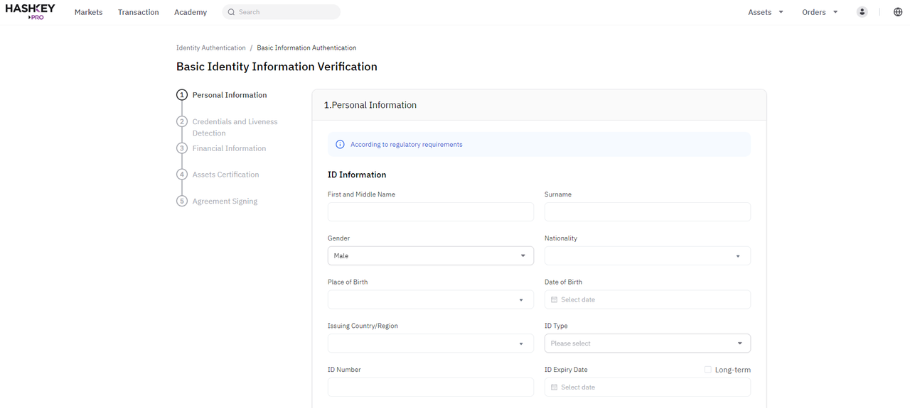
Task: Go to Identity Authentication breadcrumb
Action: click(211, 48)
